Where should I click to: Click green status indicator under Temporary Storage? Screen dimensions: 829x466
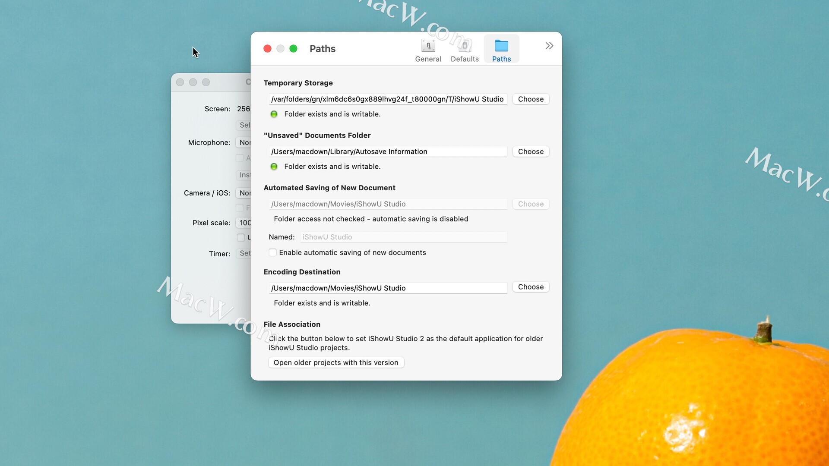tap(274, 114)
